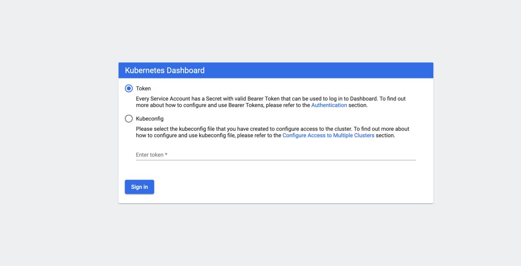The width and height of the screenshot is (521, 266).
Task: Choose the Kubeconfig radio option
Action: coord(129,119)
